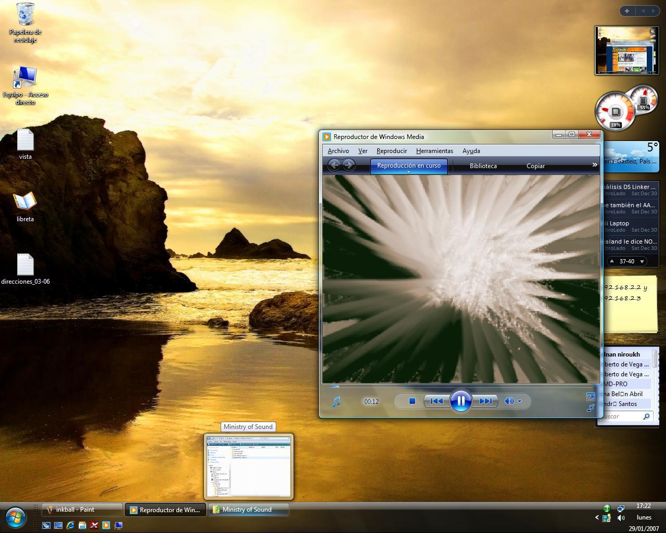Image resolution: width=666 pixels, height=533 pixels.
Task: Open the volume dropdown arrow
Action: [519, 401]
